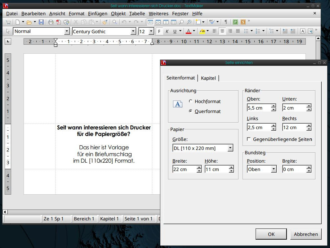Open the Tabelle menu
330x248 pixels.
137,13
